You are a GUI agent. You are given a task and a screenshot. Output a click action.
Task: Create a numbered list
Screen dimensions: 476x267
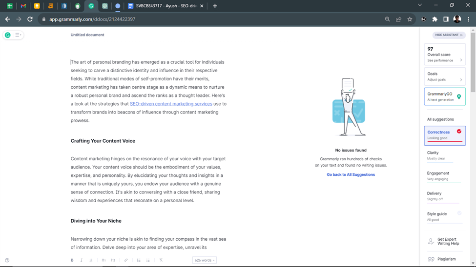tap(139, 260)
